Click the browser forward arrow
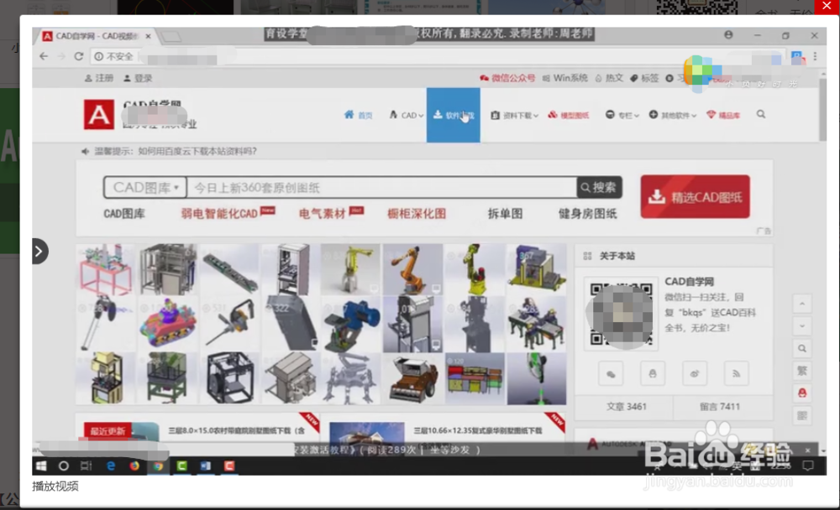 (61, 56)
